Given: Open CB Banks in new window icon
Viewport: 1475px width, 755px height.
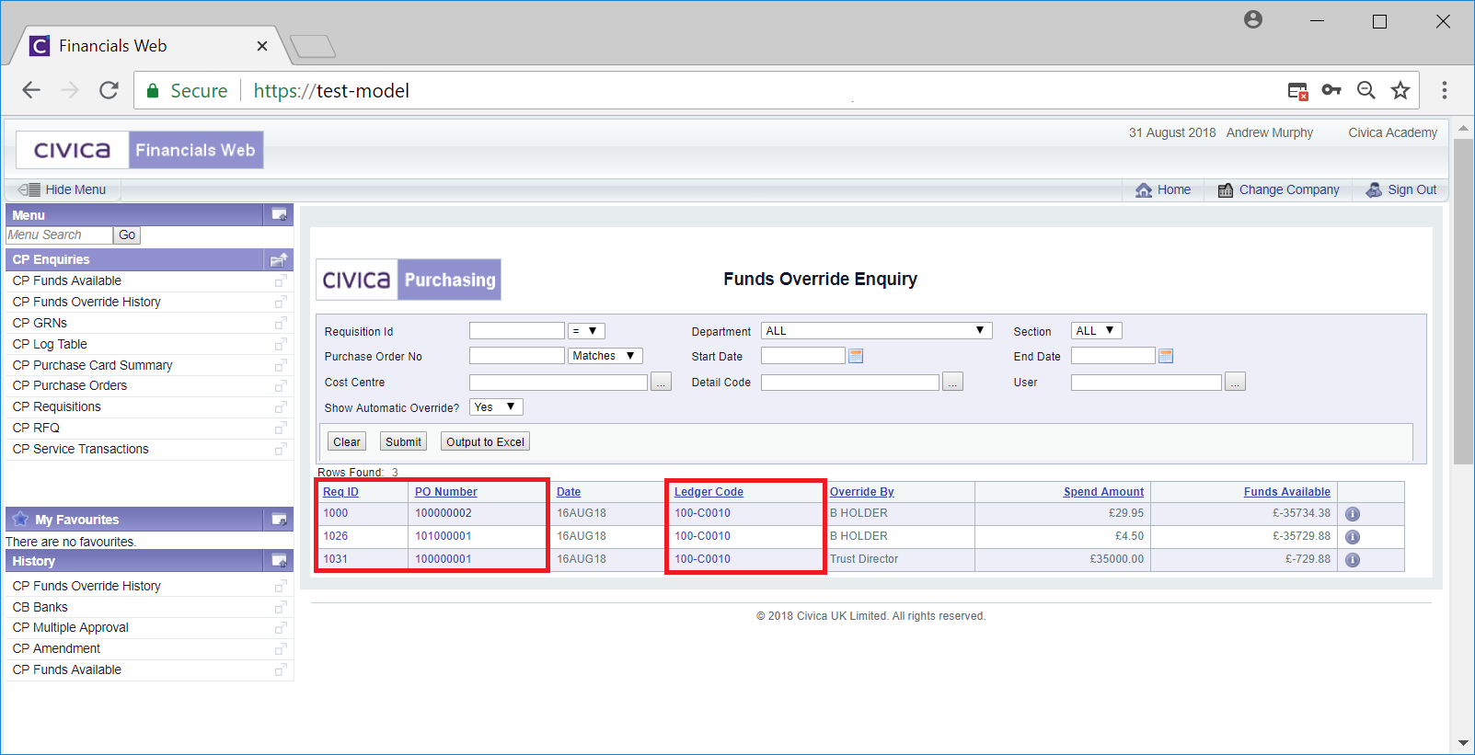Looking at the screenshot, I should (281, 607).
